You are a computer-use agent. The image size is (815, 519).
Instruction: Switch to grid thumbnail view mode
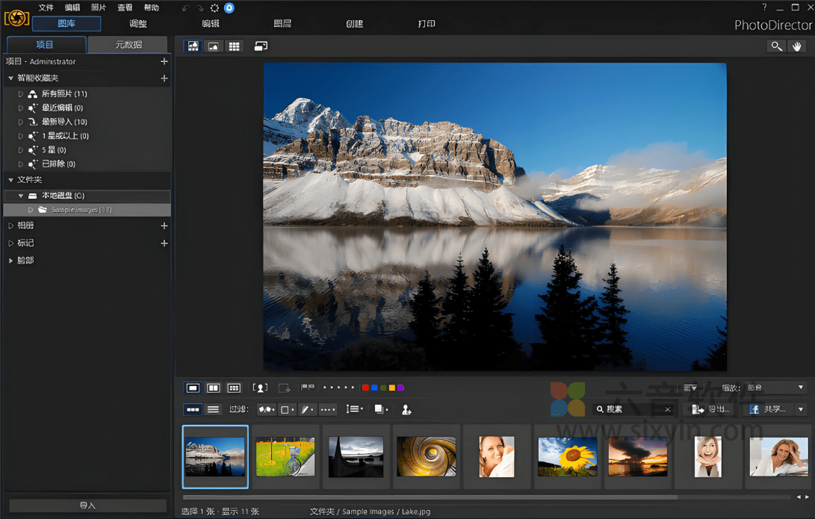pos(235,46)
